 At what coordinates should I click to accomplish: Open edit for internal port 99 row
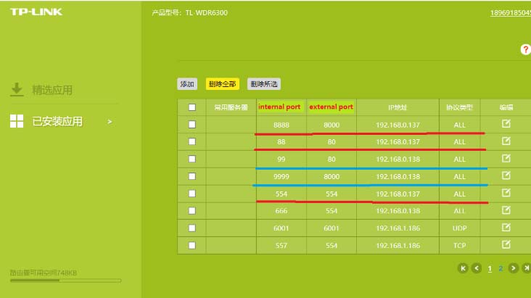pos(506,158)
